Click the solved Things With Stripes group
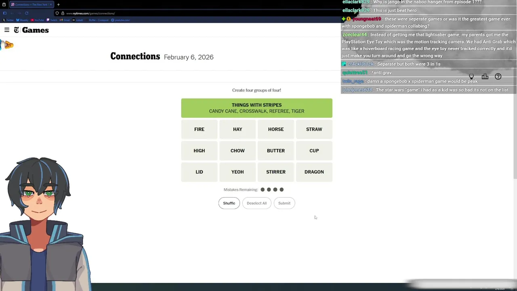Image resolution: width=517 pixels, height=291 pixels. click(256, 108)
